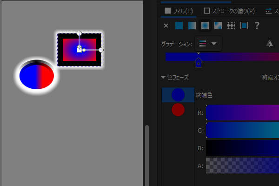Select the pattern fill icon
Viewport: 279px width, 186px height.
point(231,26)
